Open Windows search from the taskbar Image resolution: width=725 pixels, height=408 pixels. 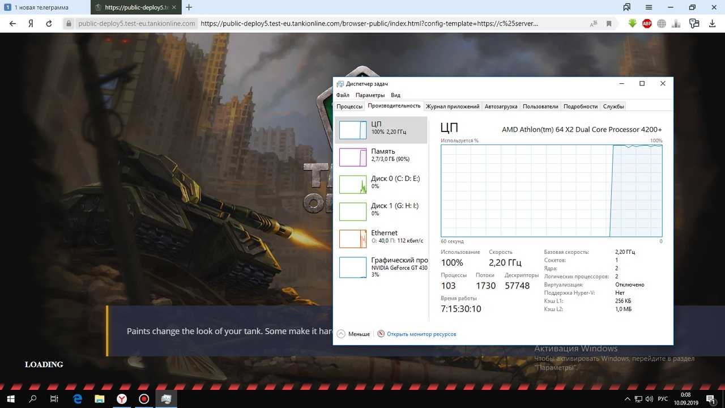click(33, 399)
